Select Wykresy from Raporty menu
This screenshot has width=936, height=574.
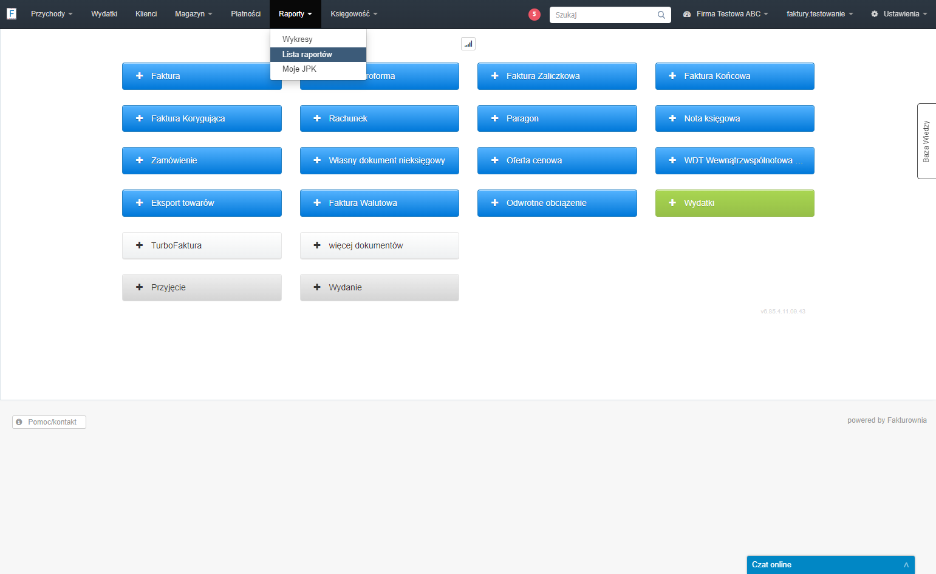pyautogui.click(x=318, y=39)
